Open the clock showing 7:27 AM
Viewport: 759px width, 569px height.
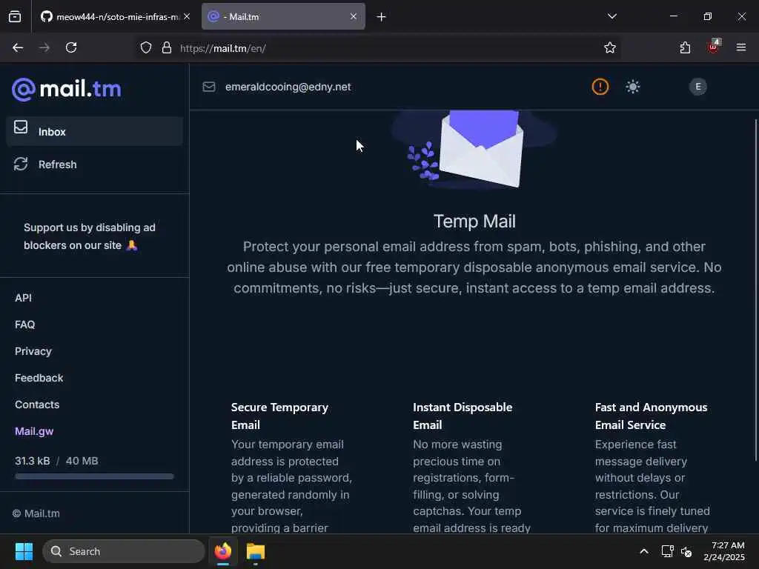pyautogui.click(x=724, y=551)
